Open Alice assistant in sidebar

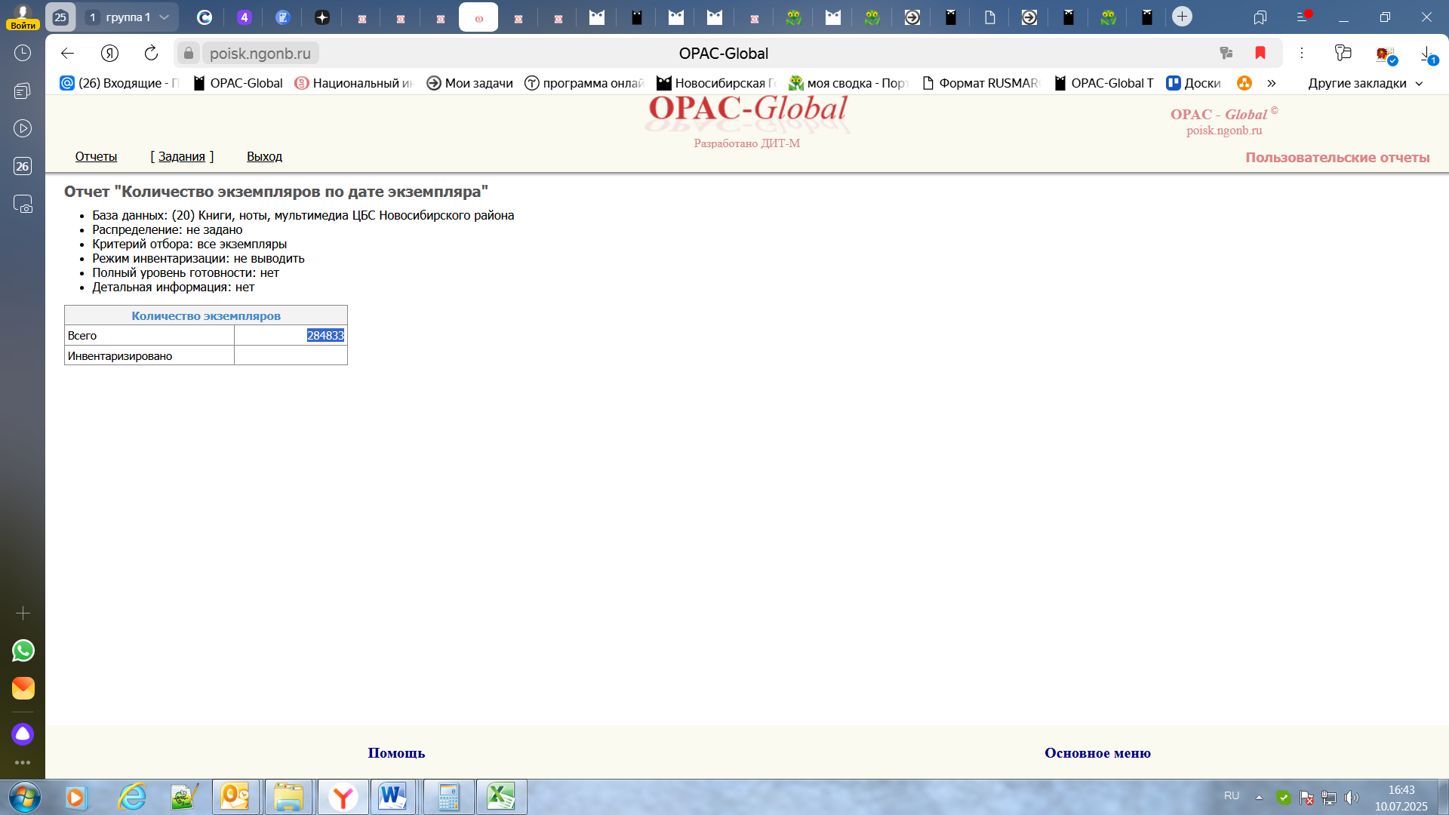click(x=23, y=733)
